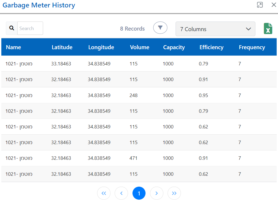This screenshot has width=278, height=201.
Task: Open the 7 Columns dropdown
Action: (215, 29)
